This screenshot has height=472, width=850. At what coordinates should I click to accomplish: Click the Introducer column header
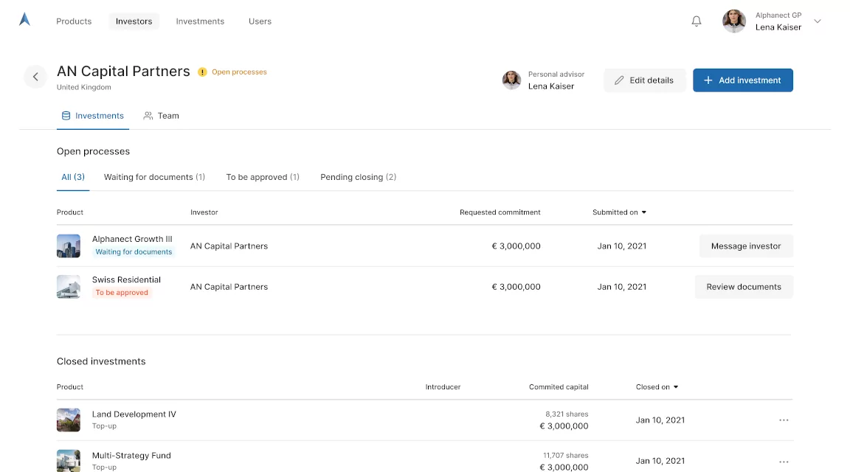[x=443, y=387]
